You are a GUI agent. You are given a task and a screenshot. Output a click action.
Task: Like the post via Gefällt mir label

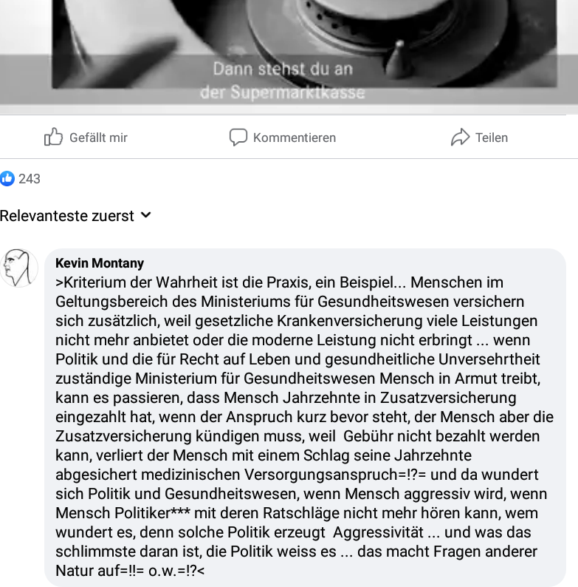98,138
